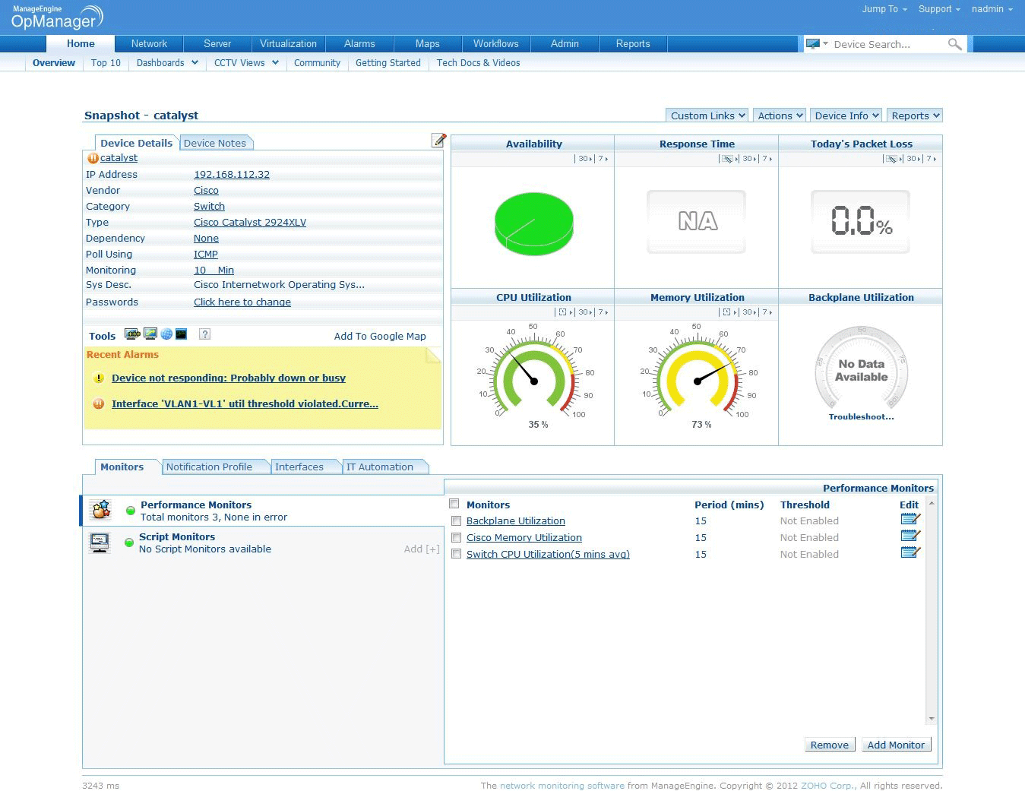Screen dimensions: 1025x791
Task: Expand the Custom Links dropdown
Action: (x=707, y=115)
